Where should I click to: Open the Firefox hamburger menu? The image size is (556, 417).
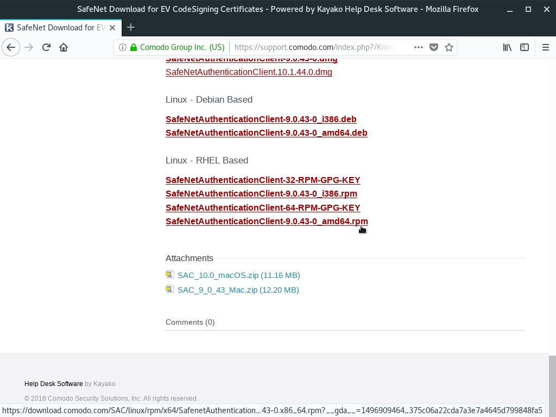click(545, 47)
